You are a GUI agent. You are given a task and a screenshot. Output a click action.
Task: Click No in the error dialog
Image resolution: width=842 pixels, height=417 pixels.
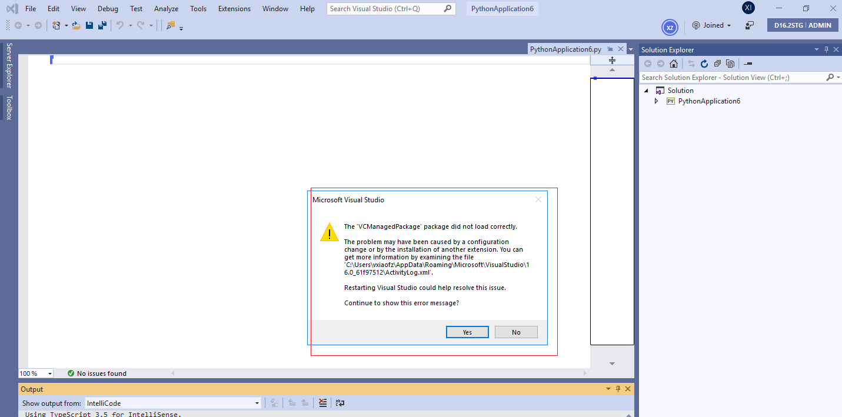516,332
